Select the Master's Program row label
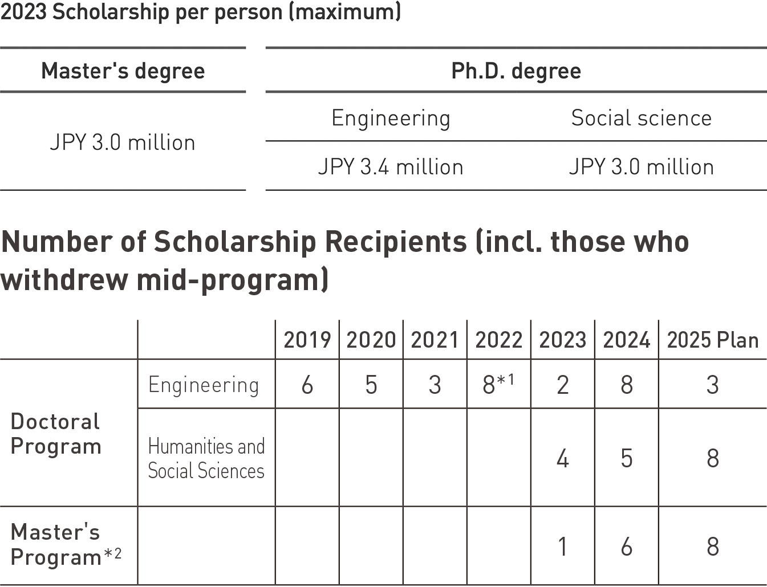Screen dimensions: 767x587 pos(66,544)
